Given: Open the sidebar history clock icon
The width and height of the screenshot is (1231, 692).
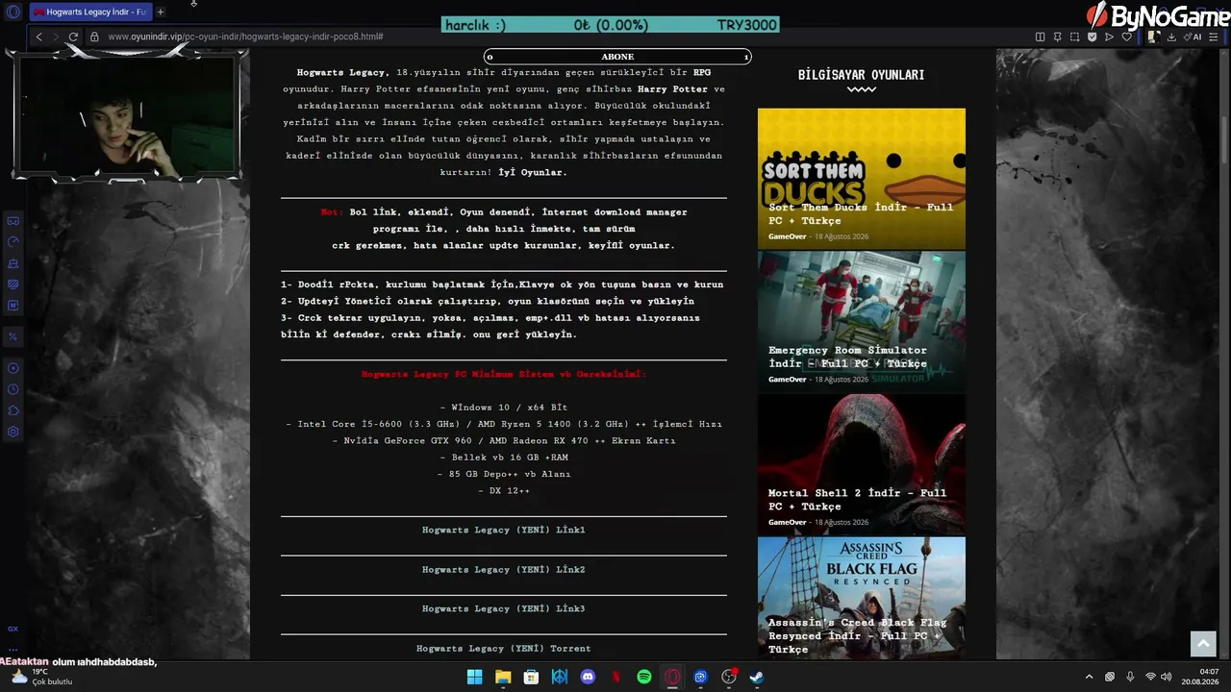Looking at the screenshot, I should click(x=13, y=389).
